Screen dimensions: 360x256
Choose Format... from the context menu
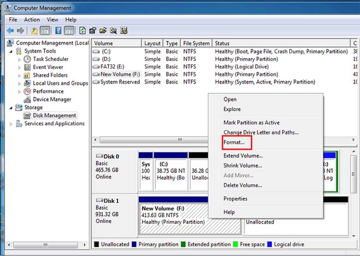[x=234, y=142]
